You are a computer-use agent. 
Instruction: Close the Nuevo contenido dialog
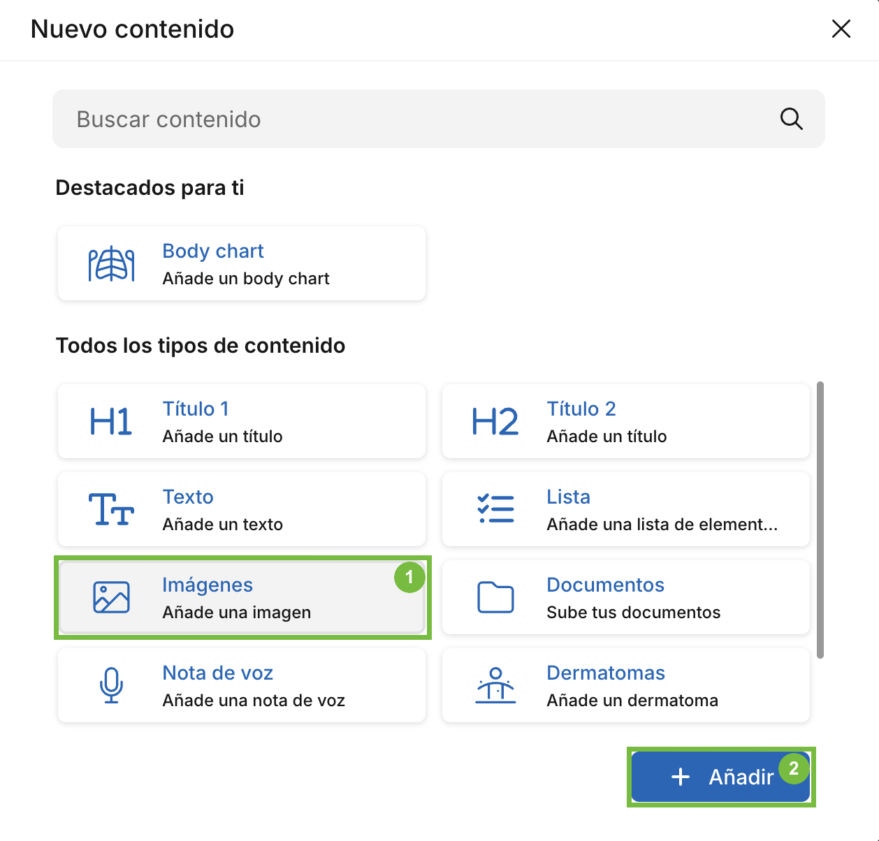click(x=841, y=29)
